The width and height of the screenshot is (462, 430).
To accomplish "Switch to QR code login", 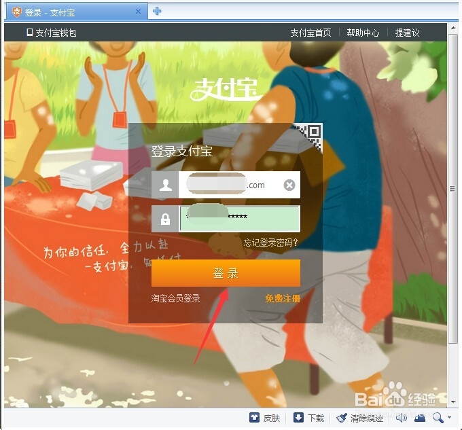I will click(x=312, y=135).
